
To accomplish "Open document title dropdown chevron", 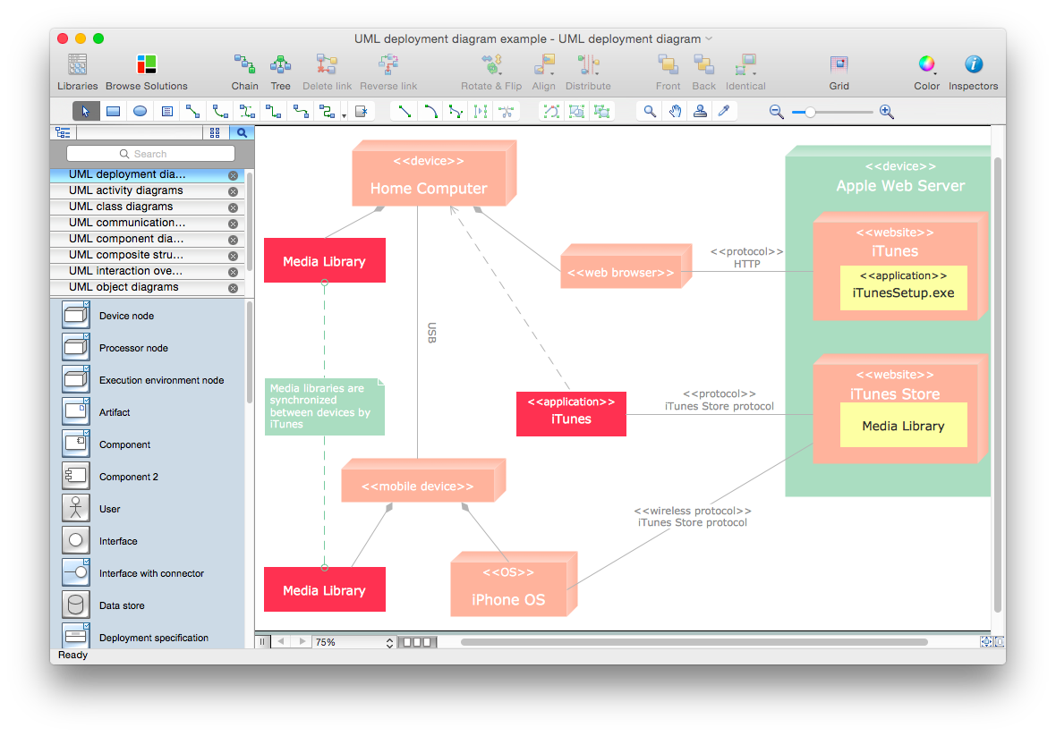I will click(x=709, y=39).
